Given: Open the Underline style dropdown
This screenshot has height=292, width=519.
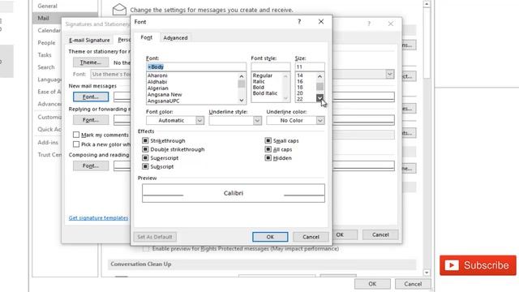Looking at the screenshot, I should click(x=257, y=121).
